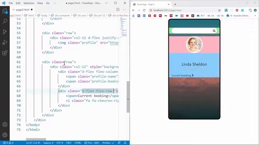
Task: Split the editor to the right
Action: point(118,10)
